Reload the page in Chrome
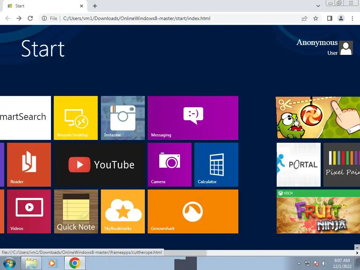The width and height of the screenshot is (360, 270). (x=30, y=18)
